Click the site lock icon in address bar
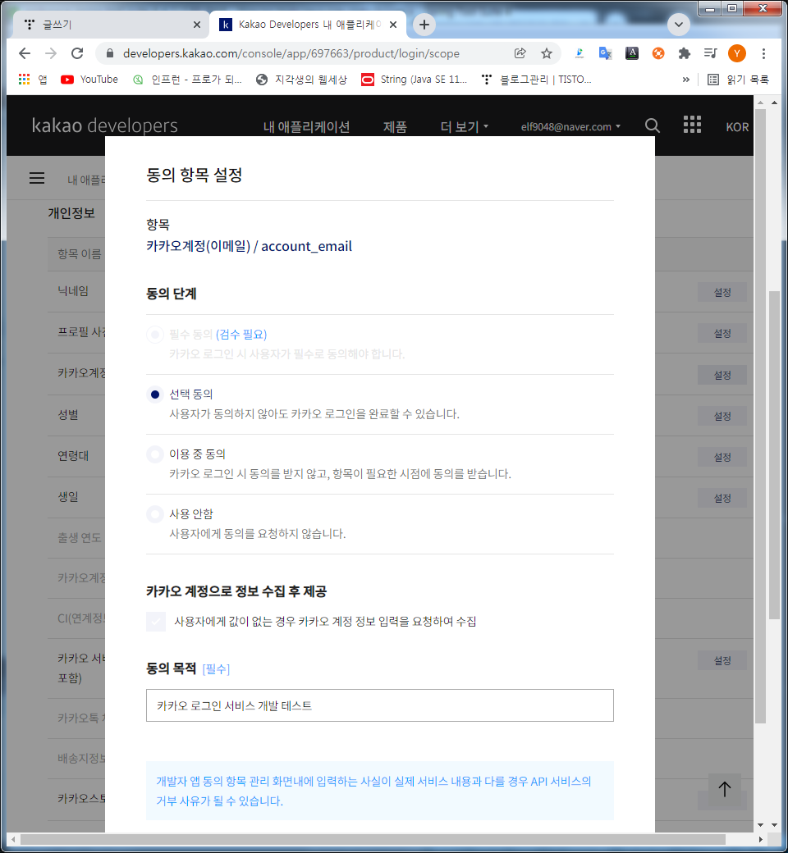Image resolution: width=788 pixels, height=853 pixels. tap(109, 53)
